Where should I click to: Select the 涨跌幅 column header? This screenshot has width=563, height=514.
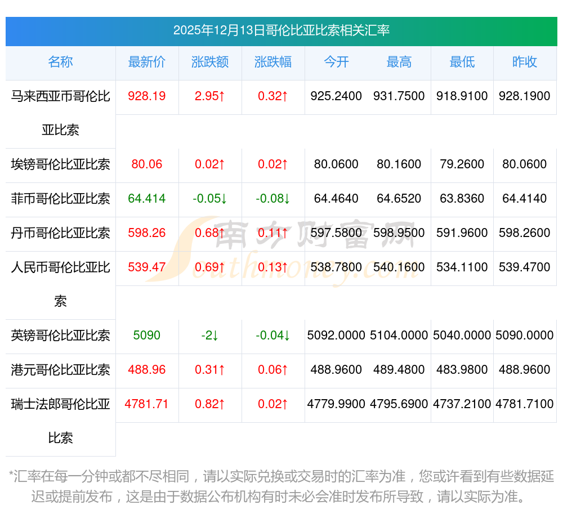273,62
